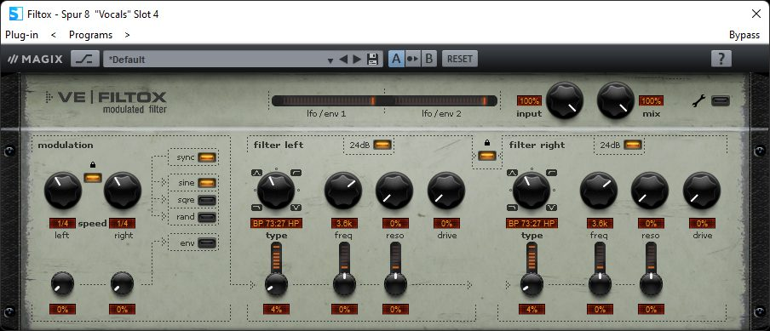Select the sqre waveform switch
This screenshot has width=770, height=331.
207,200
